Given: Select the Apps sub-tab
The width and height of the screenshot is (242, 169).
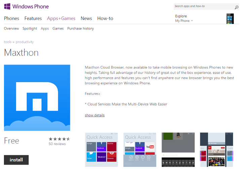Looking at the screenshot, I should click(x=45, y=29).
